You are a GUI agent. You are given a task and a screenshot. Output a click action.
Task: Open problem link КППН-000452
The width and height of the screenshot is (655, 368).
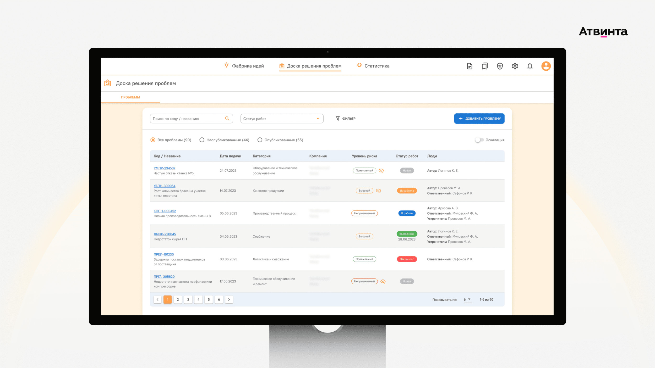[165, 211]
